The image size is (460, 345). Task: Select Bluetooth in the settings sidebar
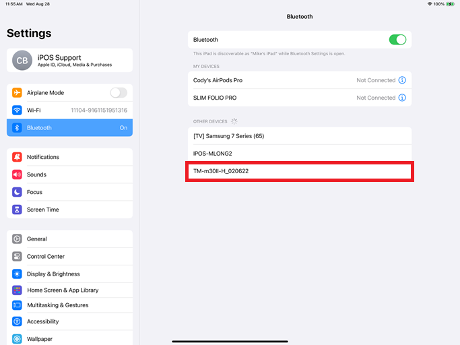tap(69, 128)
